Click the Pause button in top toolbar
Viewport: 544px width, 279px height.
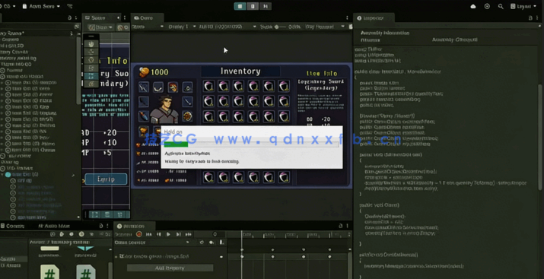[253, 6]
